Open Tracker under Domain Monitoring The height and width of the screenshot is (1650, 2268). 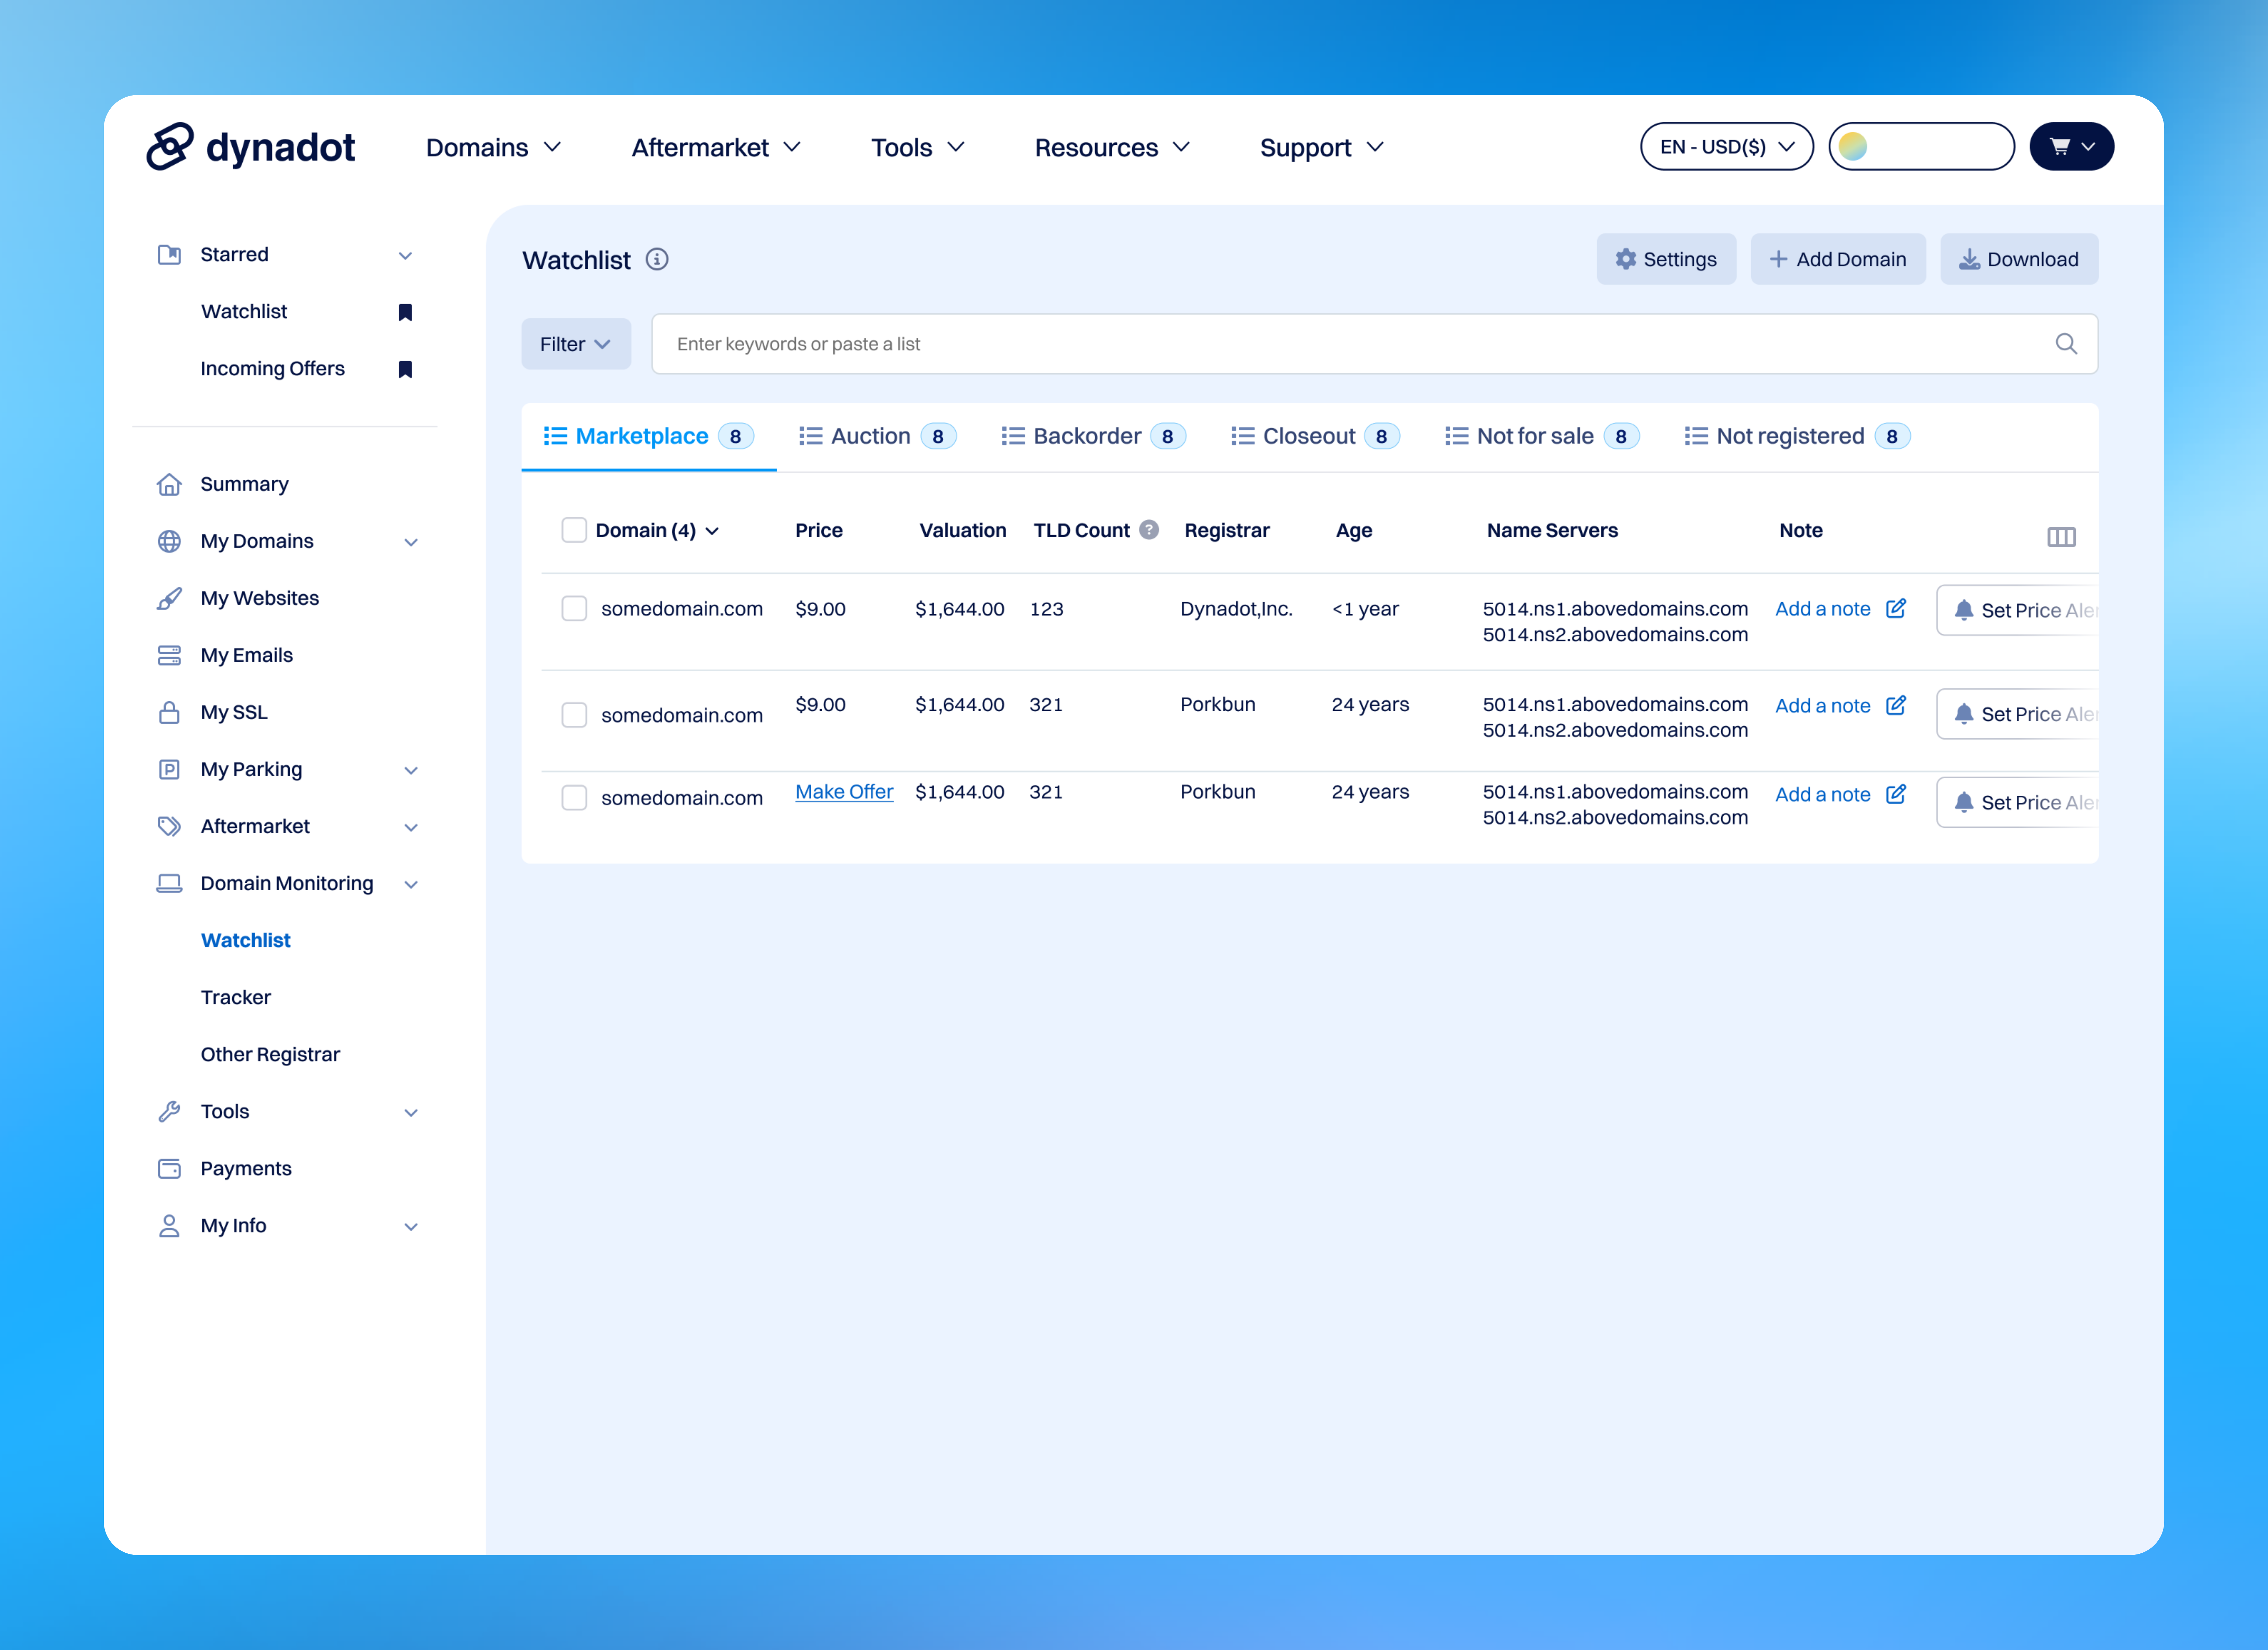point(236,998)
